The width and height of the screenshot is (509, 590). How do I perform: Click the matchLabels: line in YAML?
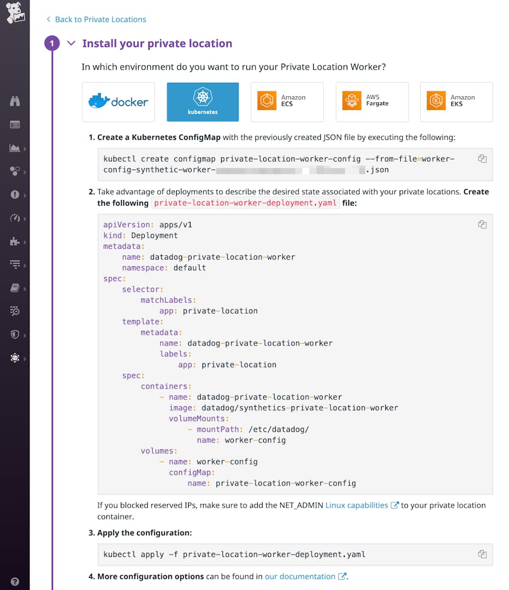click(168, 300)
